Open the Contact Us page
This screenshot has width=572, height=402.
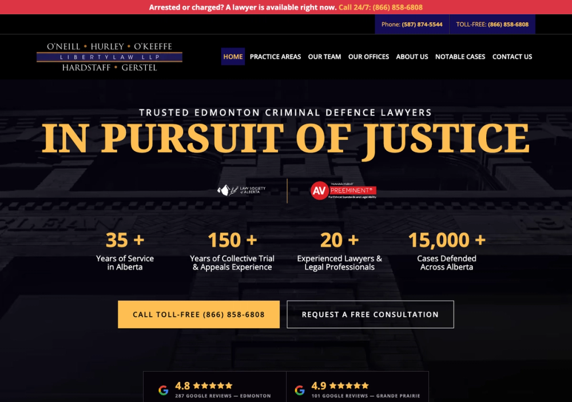(512, 57)
